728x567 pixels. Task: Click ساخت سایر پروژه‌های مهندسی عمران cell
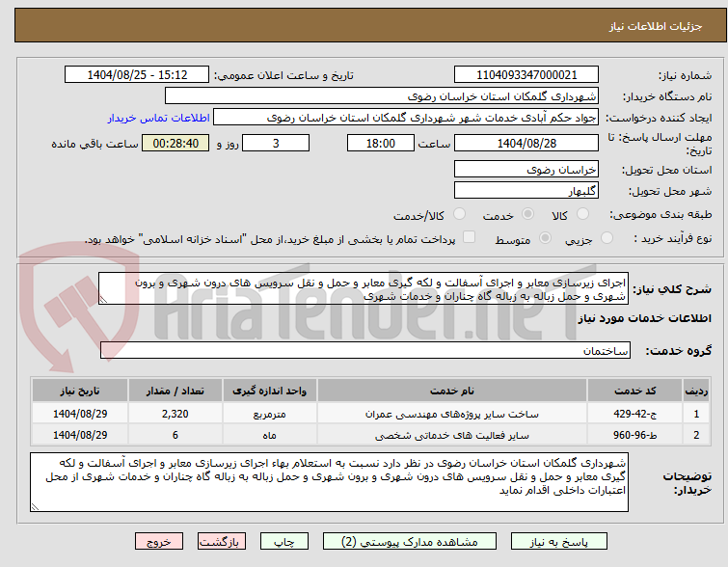(x=452, y=414)
